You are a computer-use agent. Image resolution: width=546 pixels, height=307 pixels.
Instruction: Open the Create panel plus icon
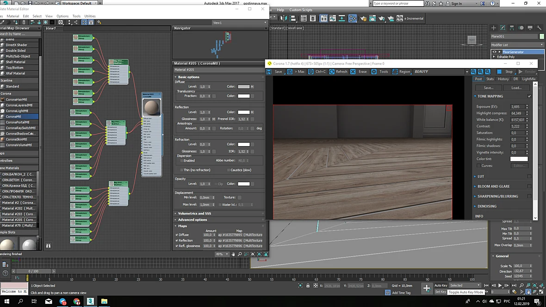click(493, 28)
